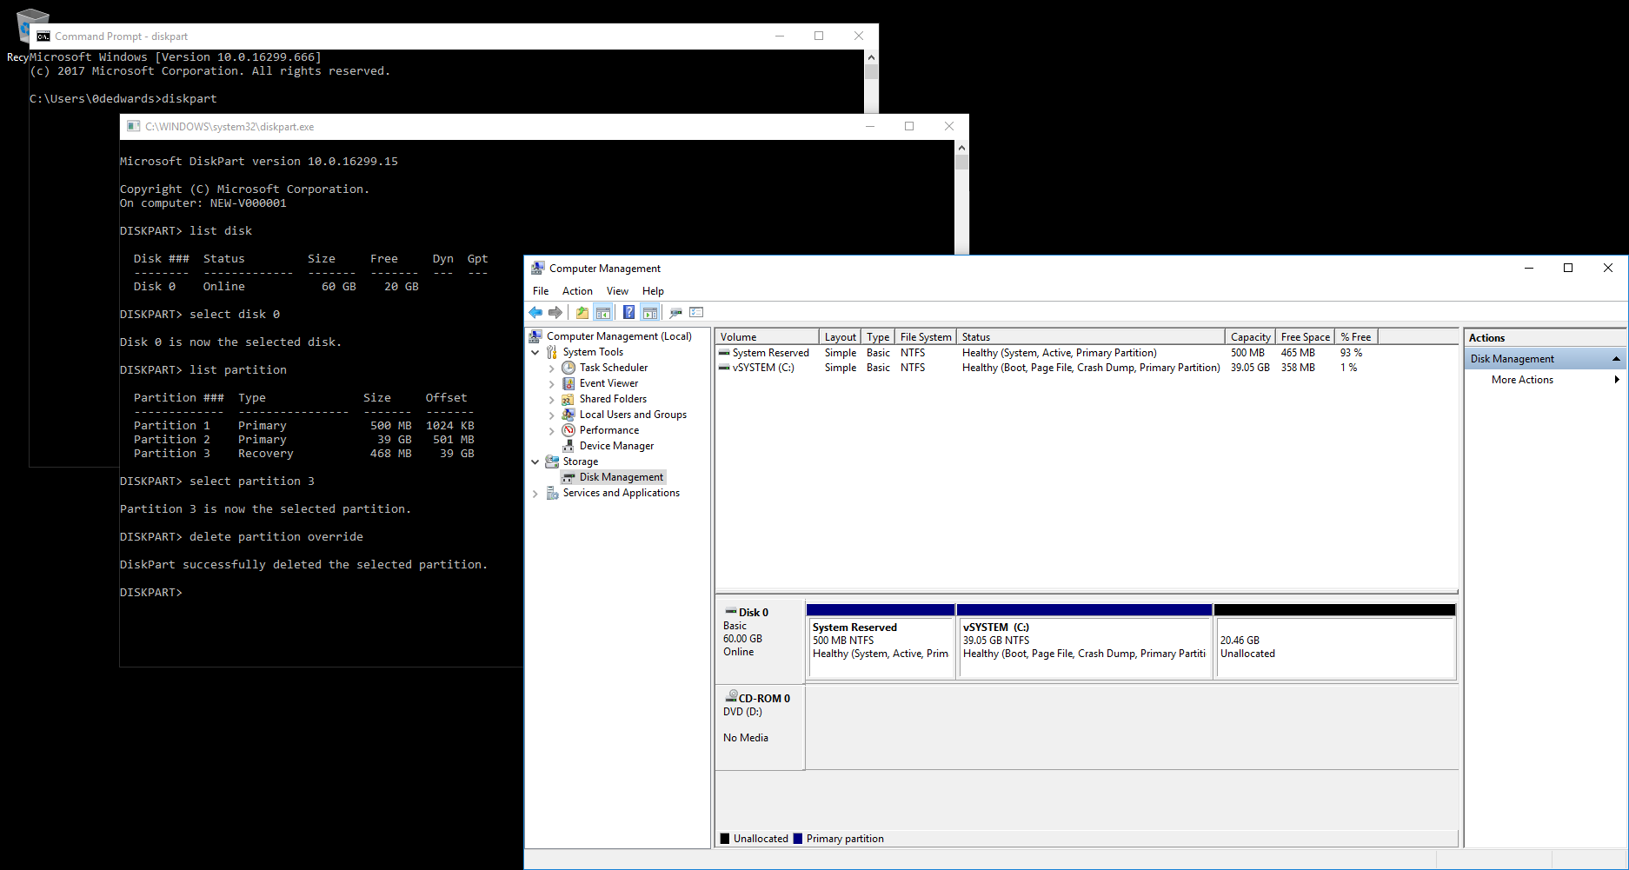Sort by the Layout column header
The height and width of the screenshot is (870, 1629).
click(840, 337)
